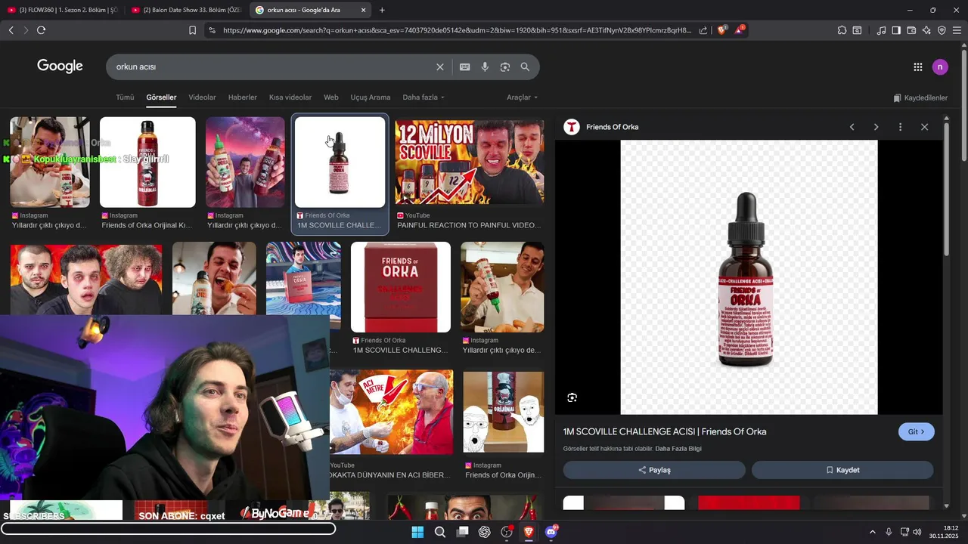Image resolution: width=968 pixels, height=544 pixels.
Task: Select Friends of Orka Orijinal bottle thumbnail
Action: tap(147, 162)
